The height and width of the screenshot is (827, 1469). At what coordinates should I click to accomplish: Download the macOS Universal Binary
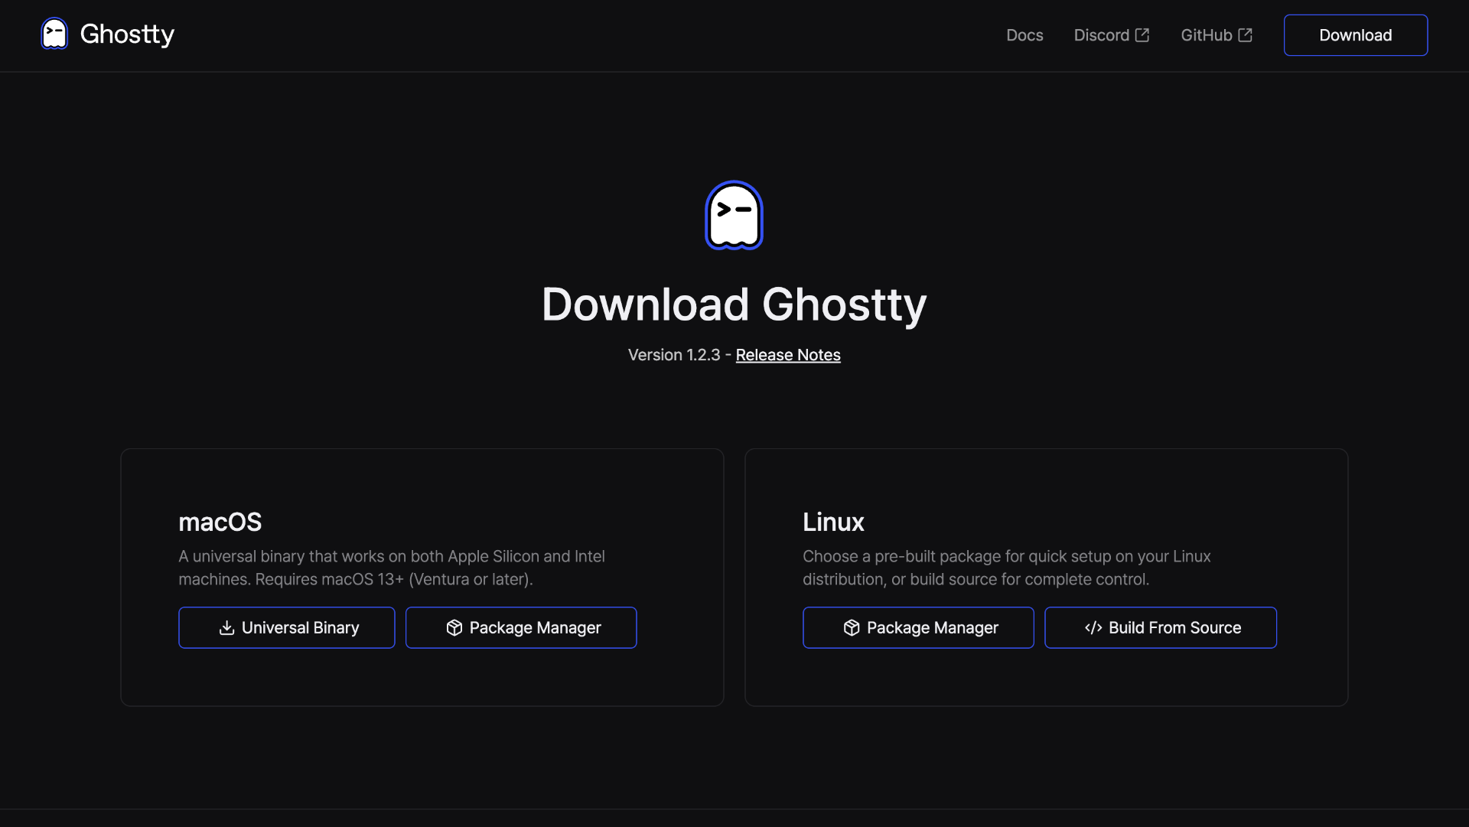(287, 628)
